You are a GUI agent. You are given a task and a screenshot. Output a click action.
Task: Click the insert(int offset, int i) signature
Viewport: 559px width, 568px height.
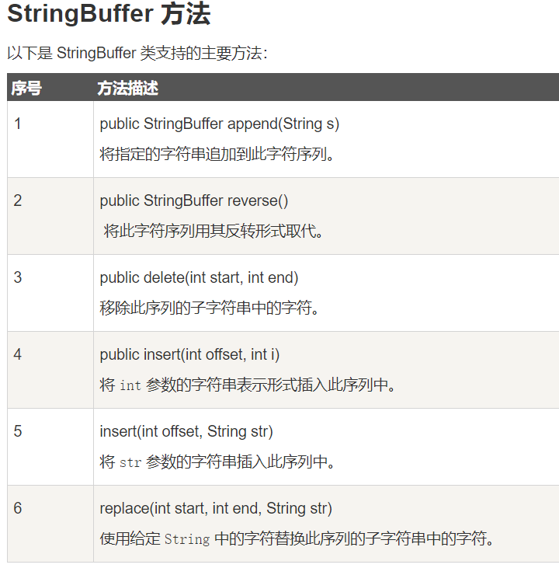(190, 354)
